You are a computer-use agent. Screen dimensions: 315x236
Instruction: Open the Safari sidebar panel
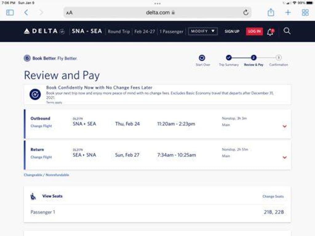(x=10, y=13)
